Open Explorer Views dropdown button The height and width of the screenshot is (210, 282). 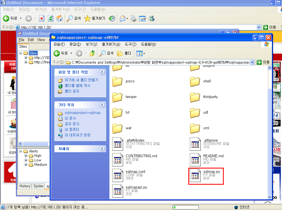pos(140,53)
